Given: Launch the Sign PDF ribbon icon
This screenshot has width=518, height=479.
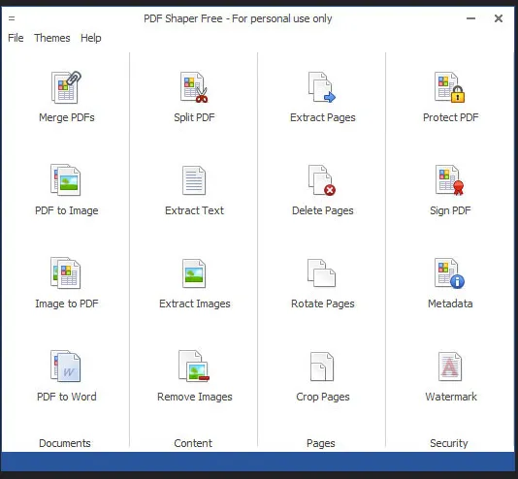Looking at the screenshot, I should click(x=450, y=180).
